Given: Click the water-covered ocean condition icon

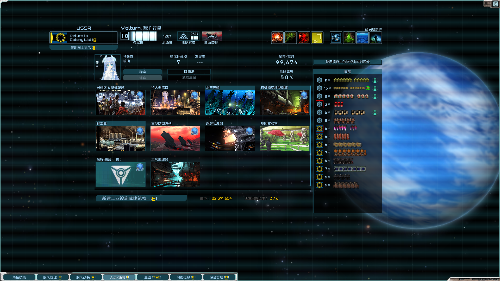Looking at the screenshot, I should pyautogui.click(x=362, y=38).
